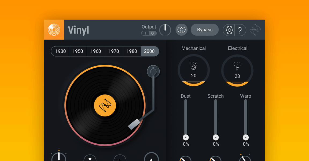Open settings with the gear icon
Screen dimensions: 309x161
pos(229,30)
